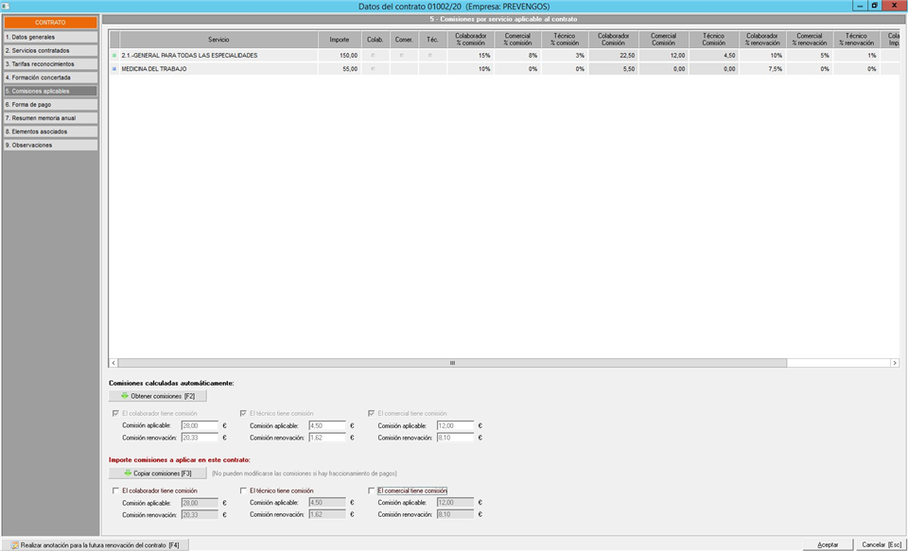Click green arrow icon on Copiar comisiones
The height and width of the screenshot is (551, 908).
[126, 473]
